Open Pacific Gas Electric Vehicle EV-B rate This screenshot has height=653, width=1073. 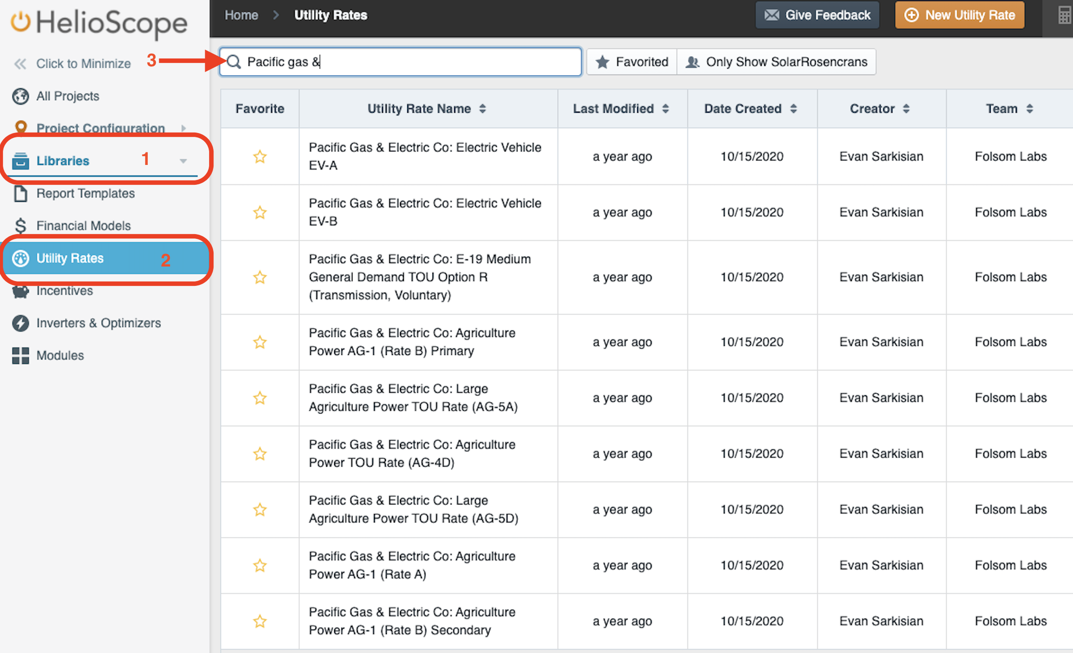coord(425,212)
